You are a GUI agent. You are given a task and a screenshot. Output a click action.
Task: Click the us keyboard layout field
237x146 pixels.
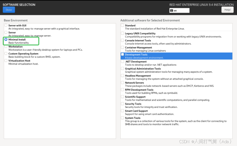point(179,11)
